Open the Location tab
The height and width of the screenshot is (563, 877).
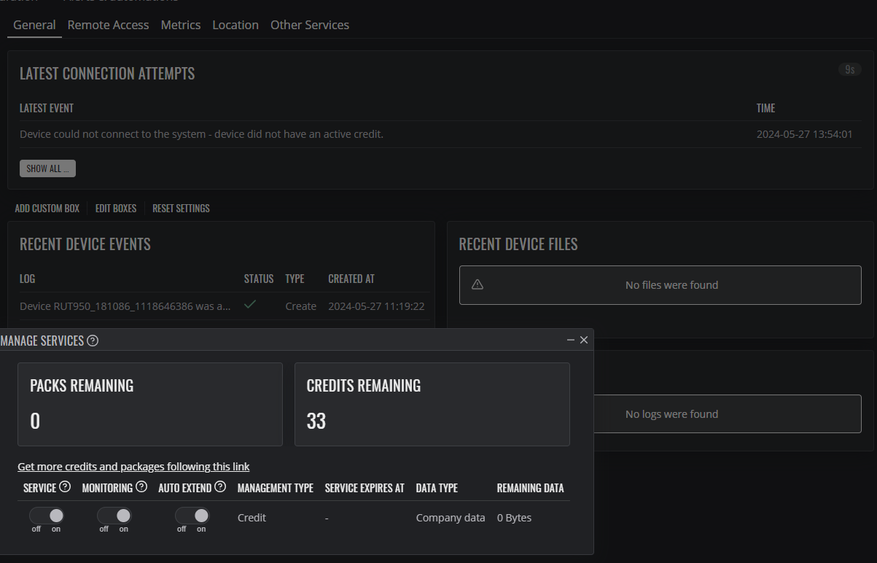235,25
